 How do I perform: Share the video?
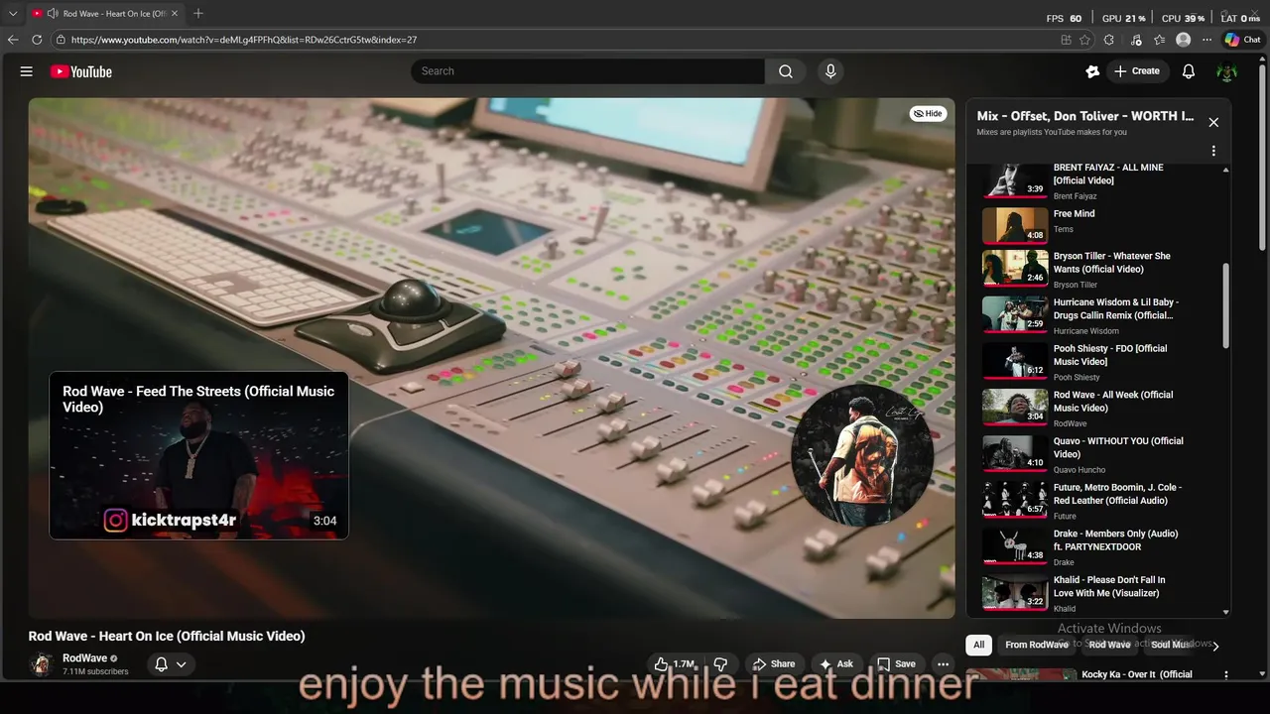point(773,664)
